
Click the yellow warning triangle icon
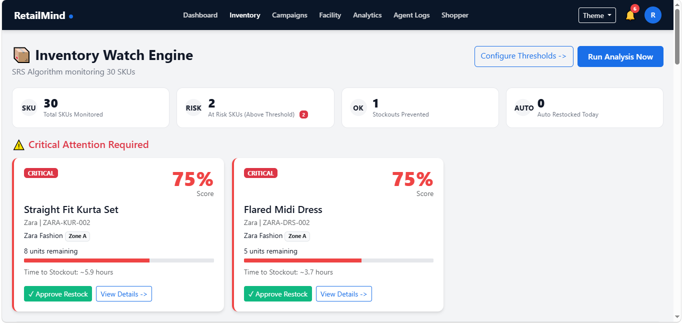click(18, 145)
